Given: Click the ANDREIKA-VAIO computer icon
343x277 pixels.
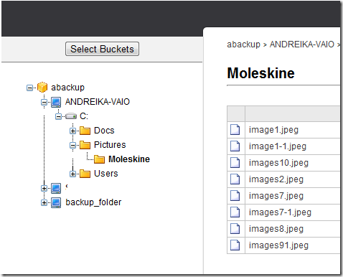Looking at the screenshot, I should (56, 102).
